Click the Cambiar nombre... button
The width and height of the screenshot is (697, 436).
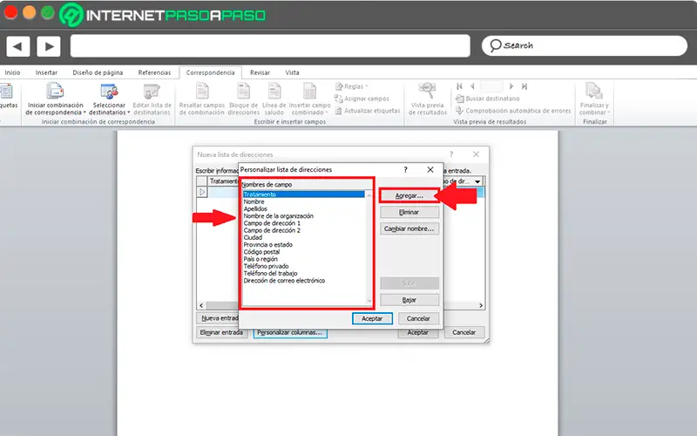pos(409,228)
